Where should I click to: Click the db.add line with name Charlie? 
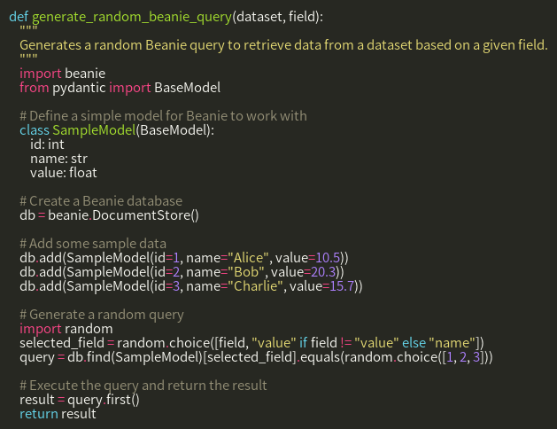[191, 286]
